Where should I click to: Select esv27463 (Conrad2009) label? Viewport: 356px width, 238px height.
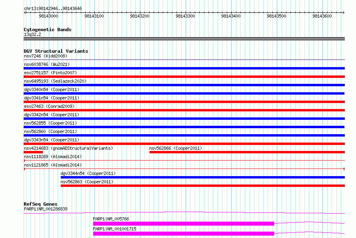[x=49, y=106]
